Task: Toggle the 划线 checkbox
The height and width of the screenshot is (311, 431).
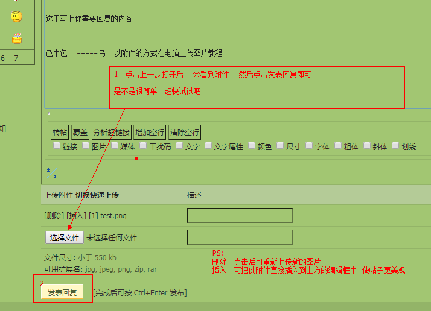Action: click(395, 145)
